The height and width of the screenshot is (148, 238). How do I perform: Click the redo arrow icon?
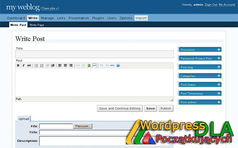click(107, 65)
